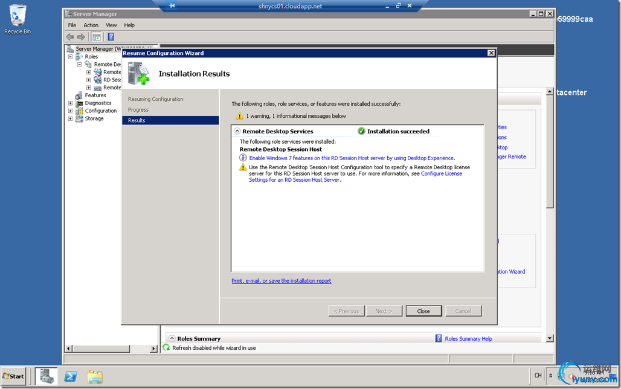Image resolution: width=621 pixels, height=389 pixels.
Task: Click the Close button in the wizard
Action: coord(423,311)
